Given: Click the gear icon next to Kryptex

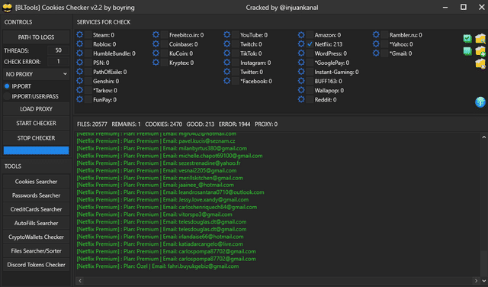Looking at the screenshot, I should (156, 63).
